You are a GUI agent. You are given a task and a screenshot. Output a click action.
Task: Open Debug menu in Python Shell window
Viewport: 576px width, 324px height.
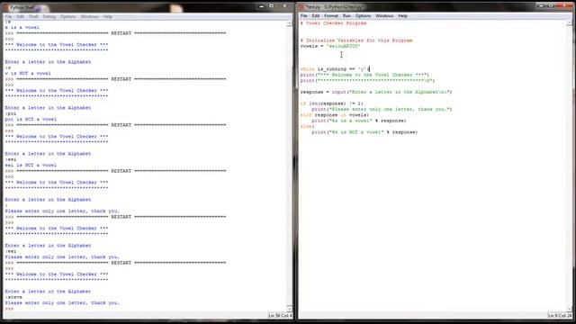tap(49, 16)
